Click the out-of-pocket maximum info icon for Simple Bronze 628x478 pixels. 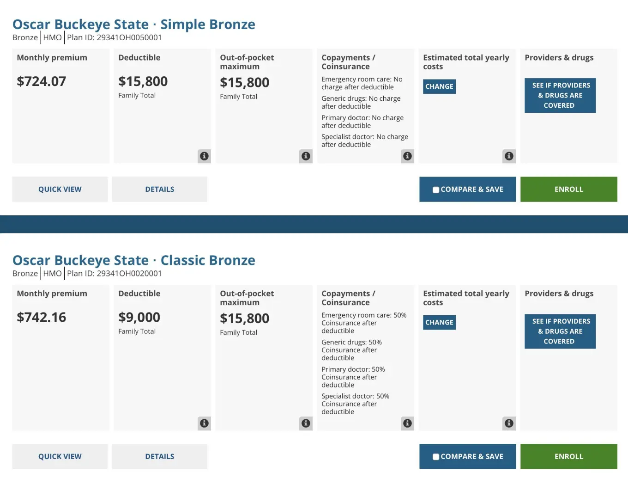coord(306,156)
